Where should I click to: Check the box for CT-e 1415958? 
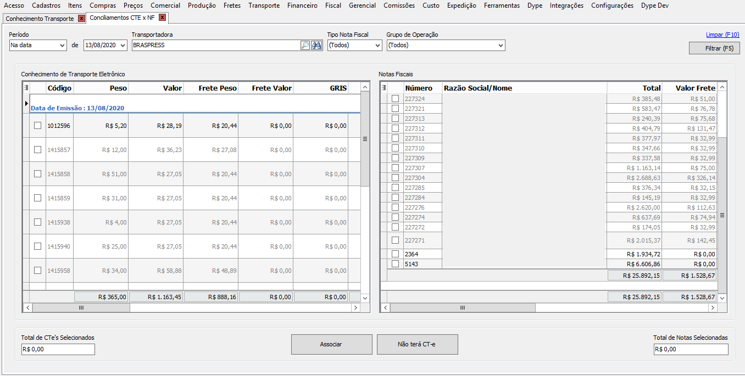pyautogui.click(x=37, y=270)
